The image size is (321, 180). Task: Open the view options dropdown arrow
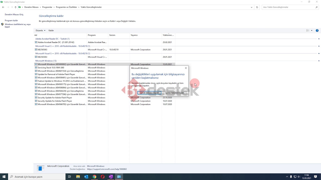pos(312,30)
